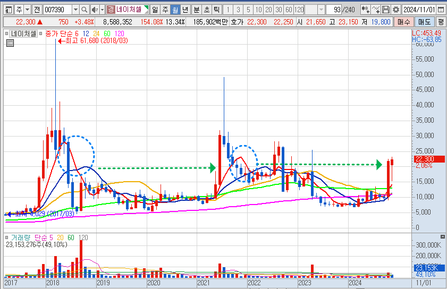Click the 23,153K volume tag on axis
Screen dimensions: 447x289
(429, 268)
